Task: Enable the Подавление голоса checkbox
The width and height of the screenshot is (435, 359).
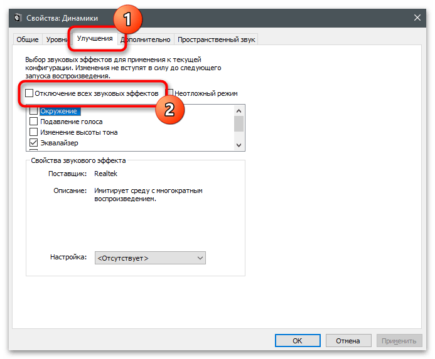Action: click(x=33, y=122)
